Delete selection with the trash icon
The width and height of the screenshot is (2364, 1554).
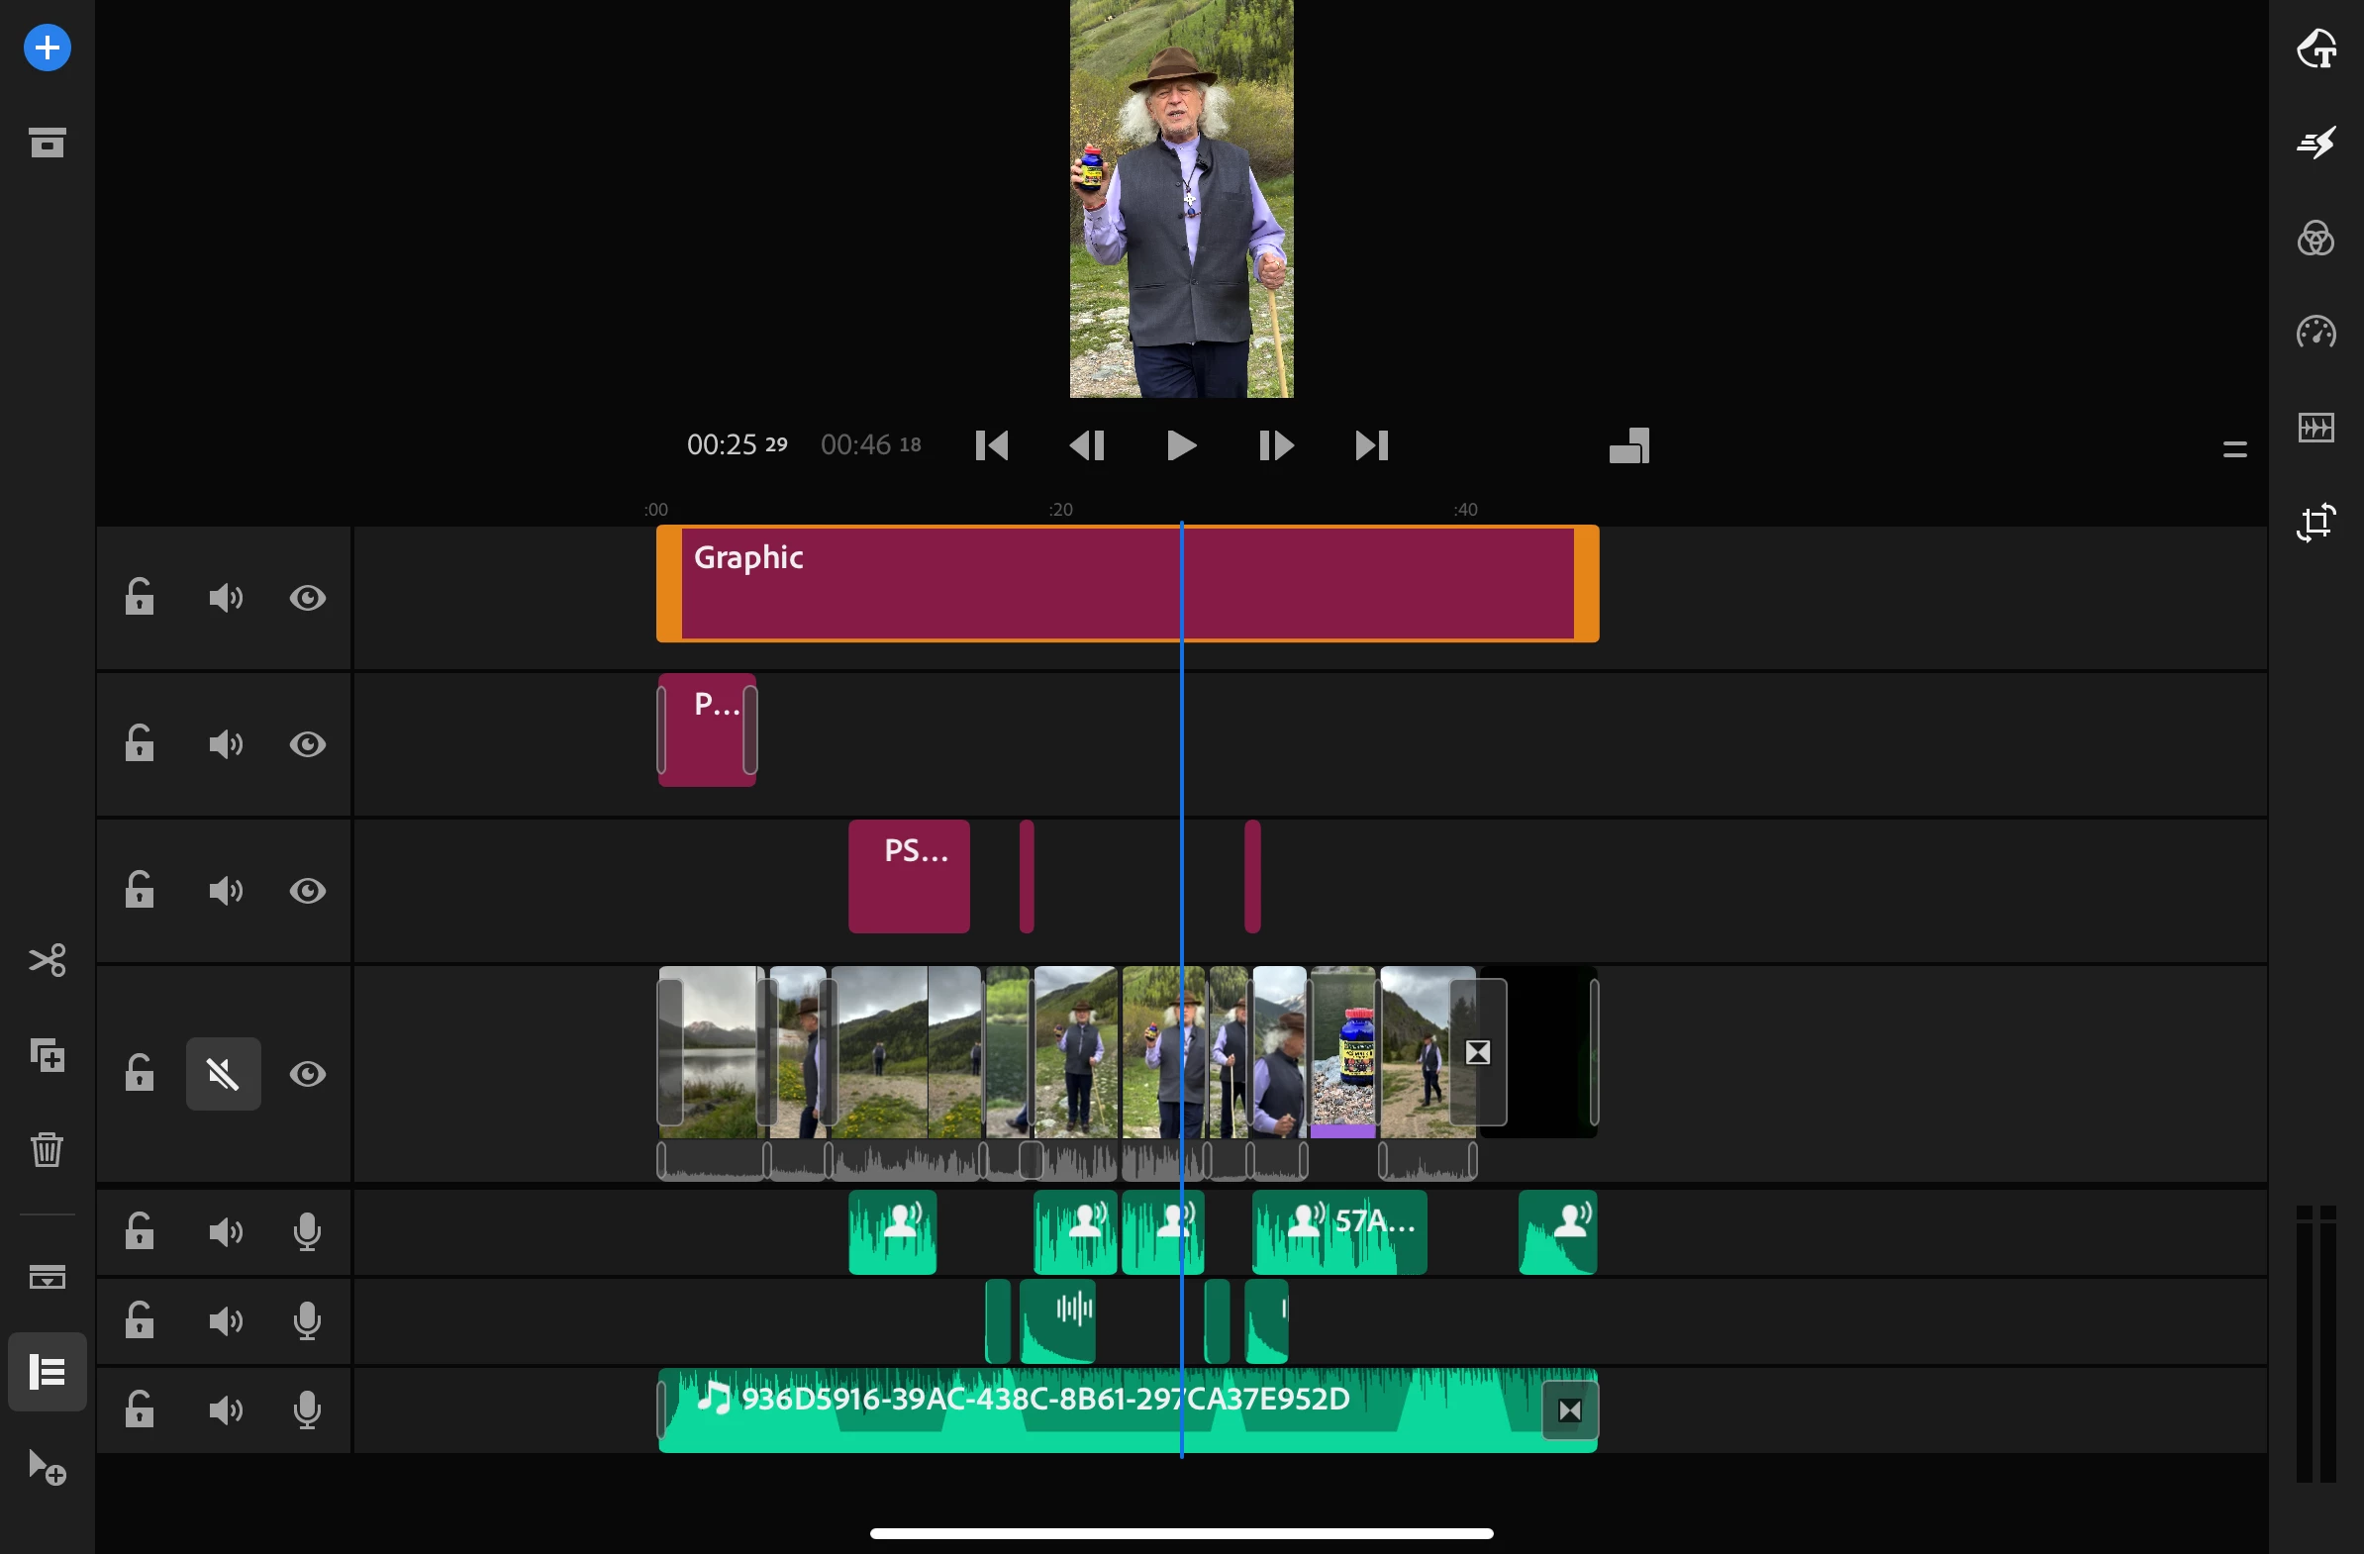pyautogui.click(x=47, y=1149)
